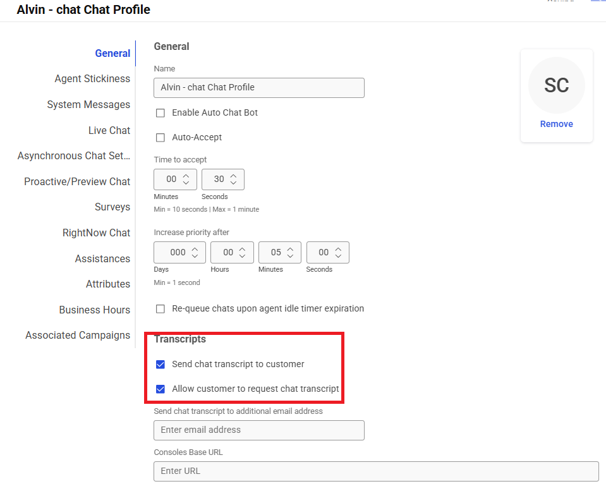Select Attributes in sidebar

[x=108, y=284]
